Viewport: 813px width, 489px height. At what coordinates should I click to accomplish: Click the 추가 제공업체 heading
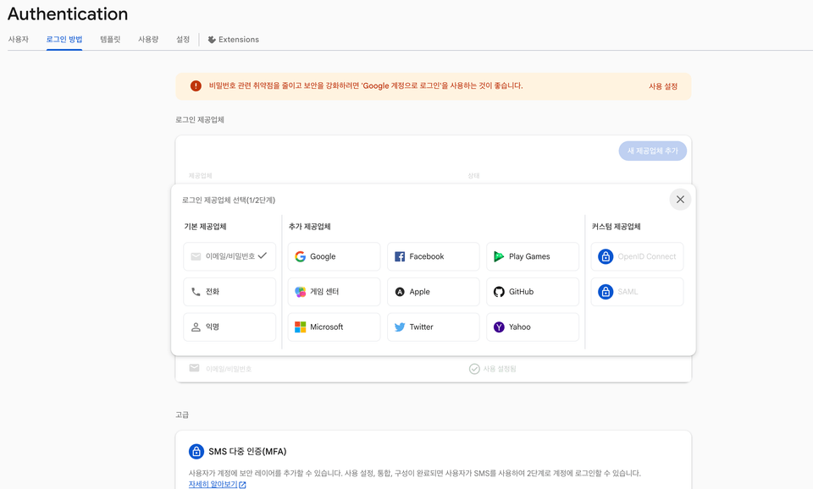coord(310,227)
